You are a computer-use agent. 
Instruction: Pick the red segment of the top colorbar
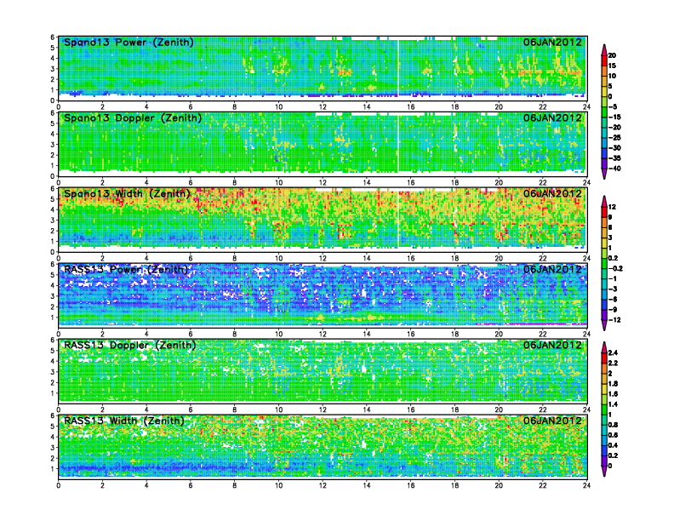point(604,60)
